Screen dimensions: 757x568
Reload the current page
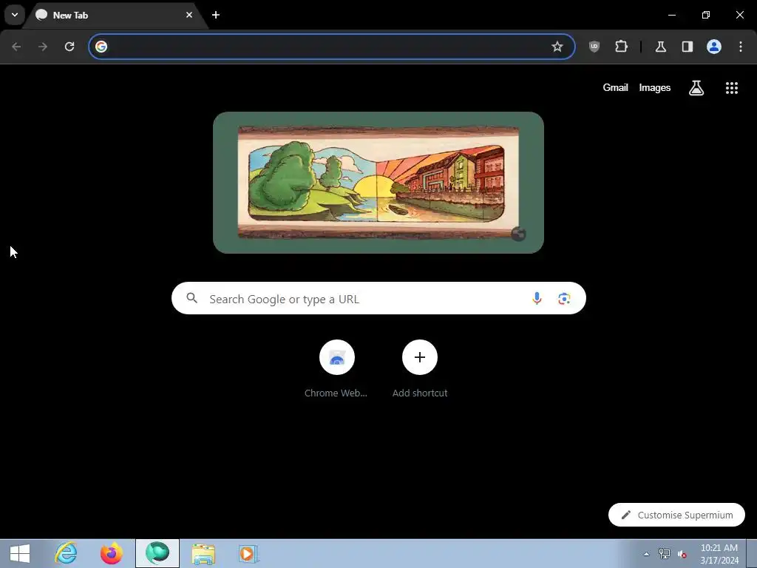point(69,47)
